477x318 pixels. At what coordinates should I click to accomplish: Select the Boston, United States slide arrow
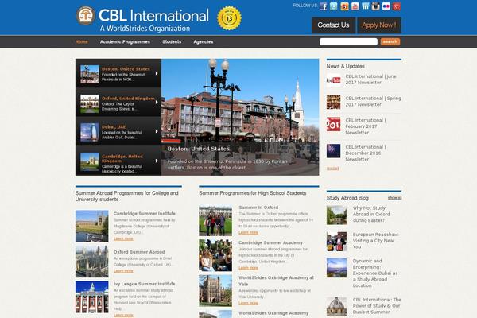(x=157, y=73)
